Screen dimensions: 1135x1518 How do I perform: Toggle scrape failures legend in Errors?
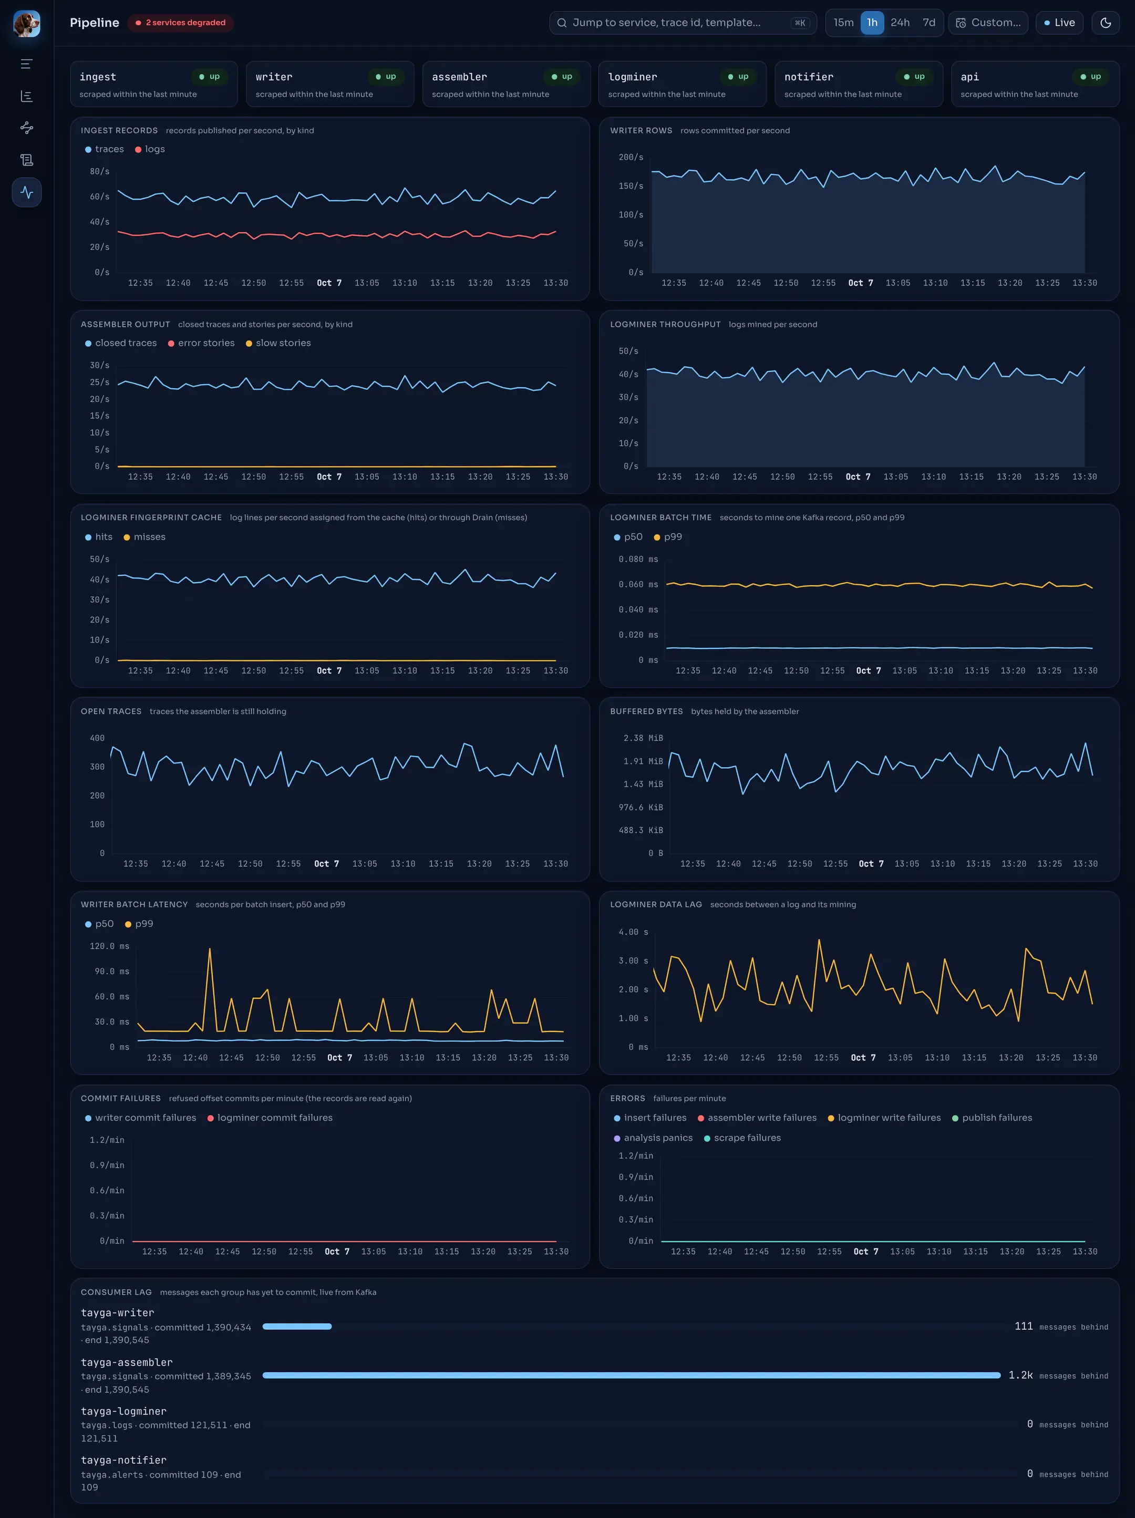click(x=742, y=1138)
